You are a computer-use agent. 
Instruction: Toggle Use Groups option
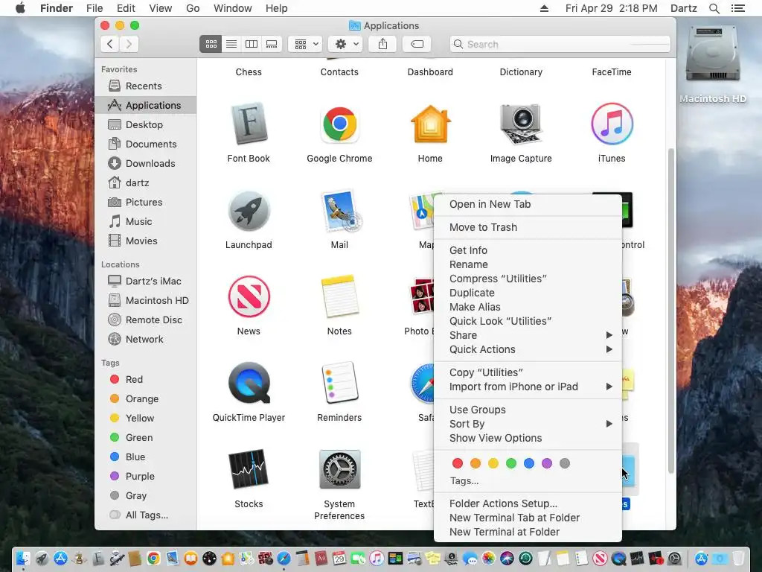528,410
